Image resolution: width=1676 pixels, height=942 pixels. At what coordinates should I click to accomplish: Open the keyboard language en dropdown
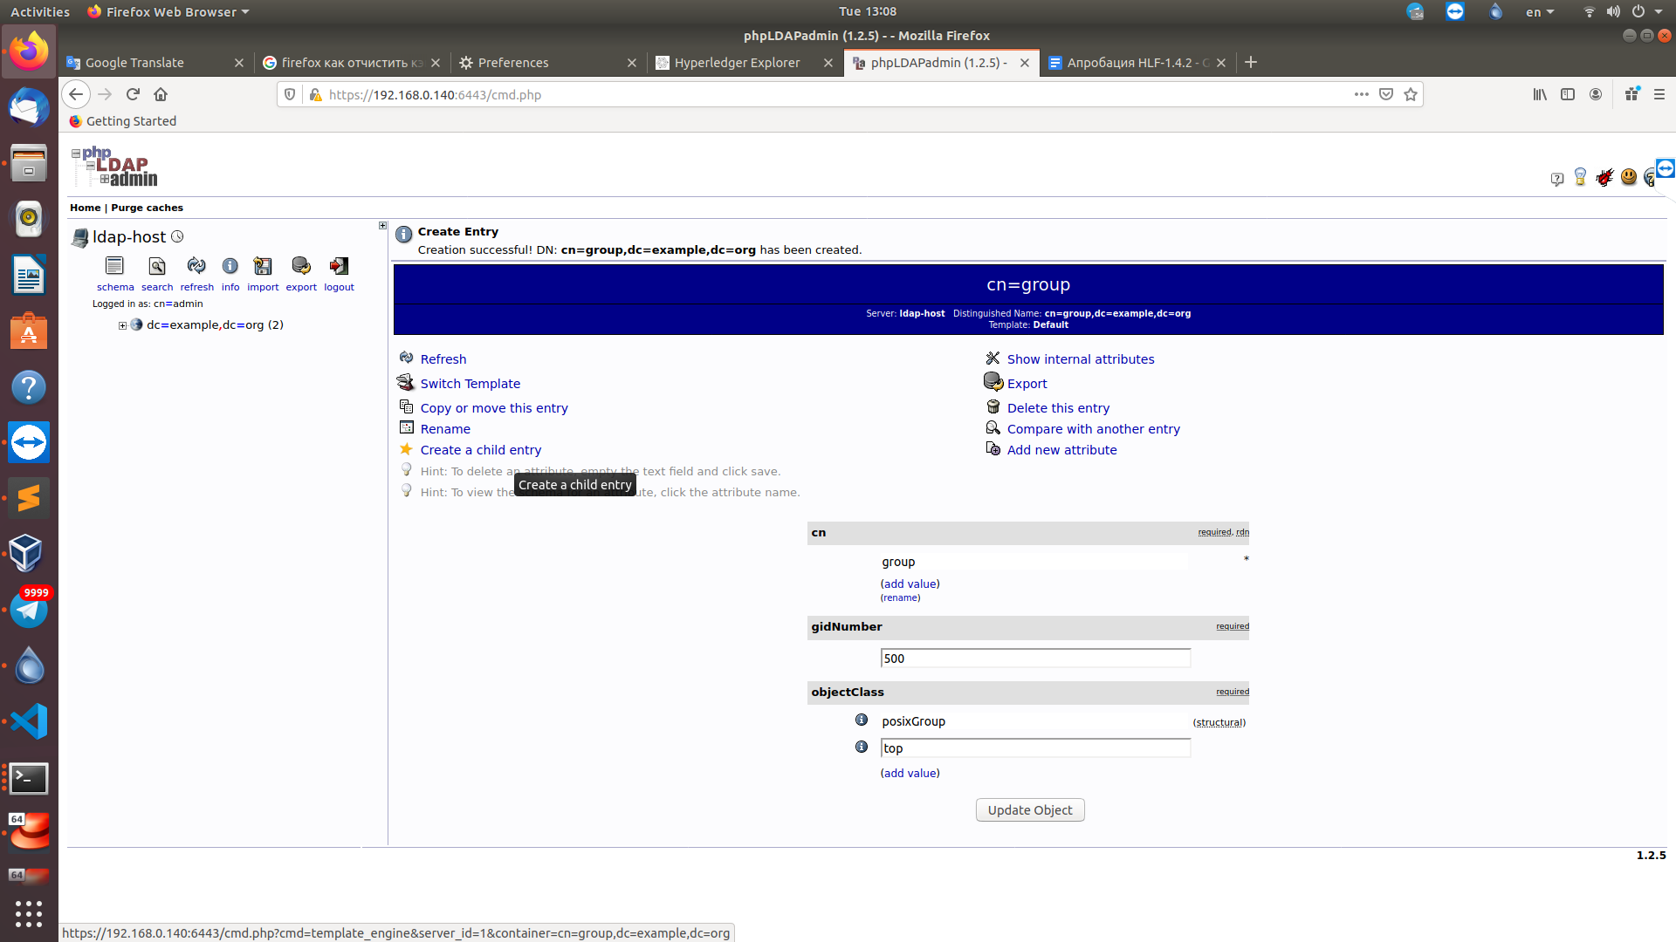pyautogui.click(x=1540, y=12)
